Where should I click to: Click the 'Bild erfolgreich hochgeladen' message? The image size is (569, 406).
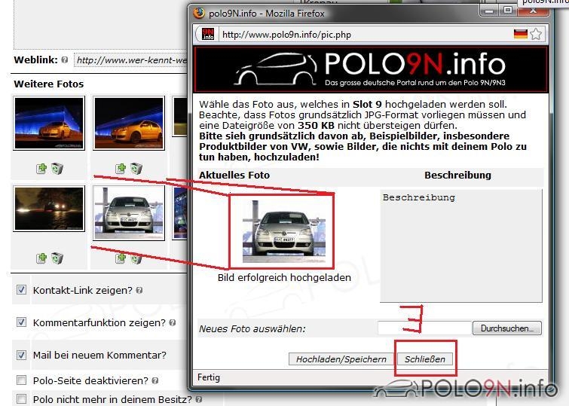(x=284, y=277)
